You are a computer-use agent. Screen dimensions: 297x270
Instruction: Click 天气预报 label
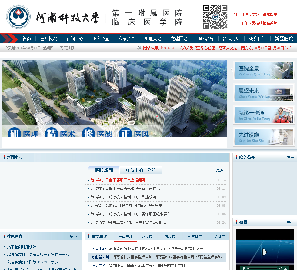point(68,48)
